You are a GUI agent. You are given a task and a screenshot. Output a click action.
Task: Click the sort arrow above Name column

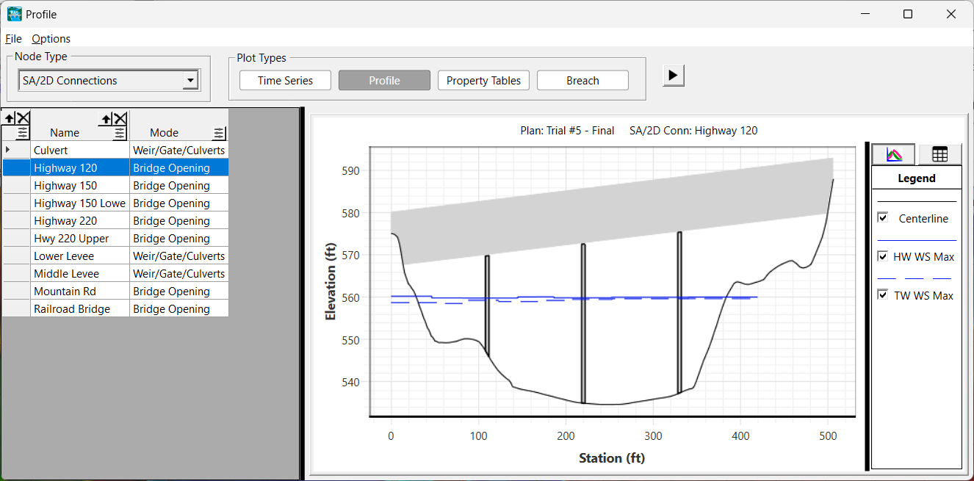[106, 118]
